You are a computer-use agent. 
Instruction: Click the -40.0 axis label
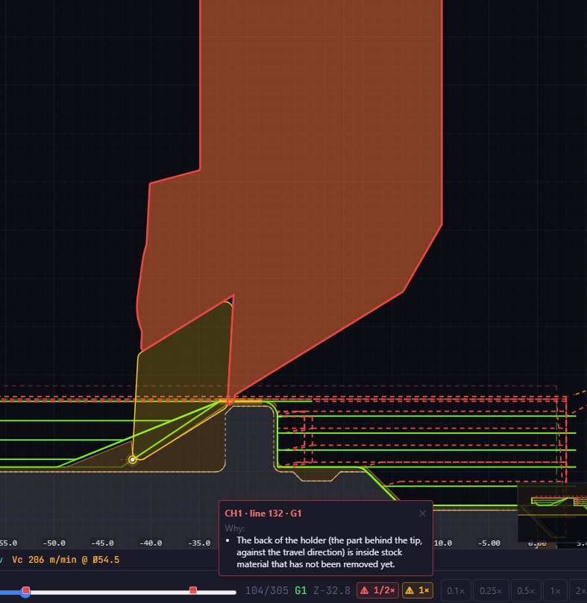pos(151,543)
